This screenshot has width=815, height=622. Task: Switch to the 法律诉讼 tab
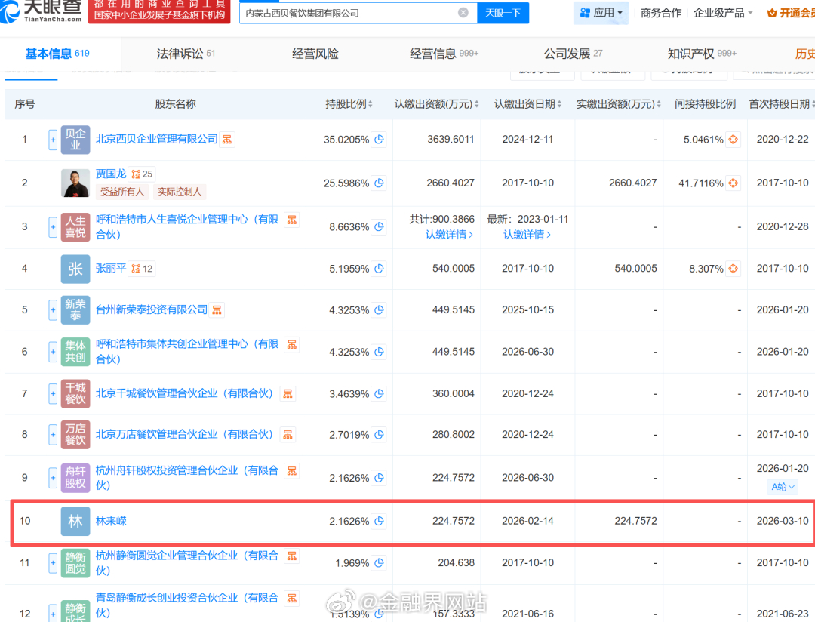point(174,53)
